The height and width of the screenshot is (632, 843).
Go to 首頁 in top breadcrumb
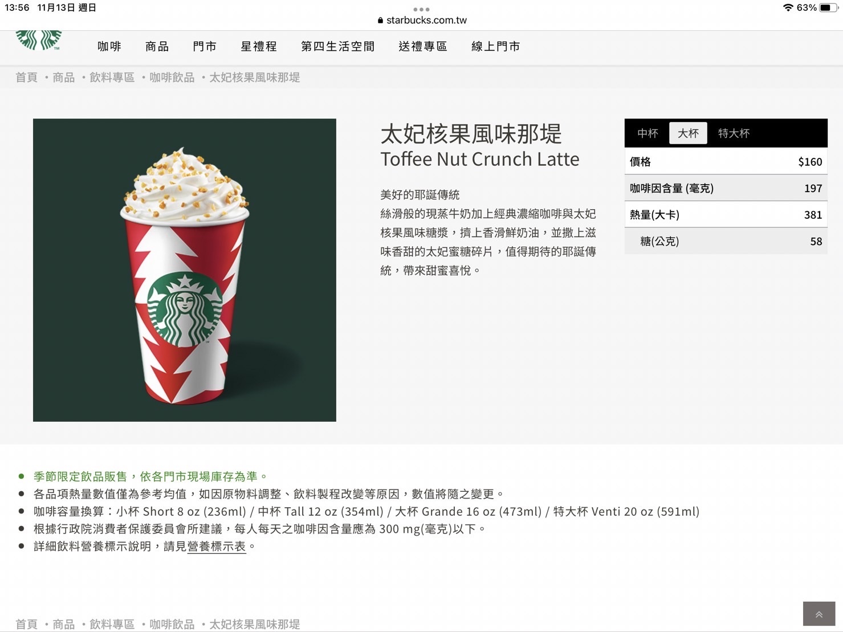click(26, 78)
